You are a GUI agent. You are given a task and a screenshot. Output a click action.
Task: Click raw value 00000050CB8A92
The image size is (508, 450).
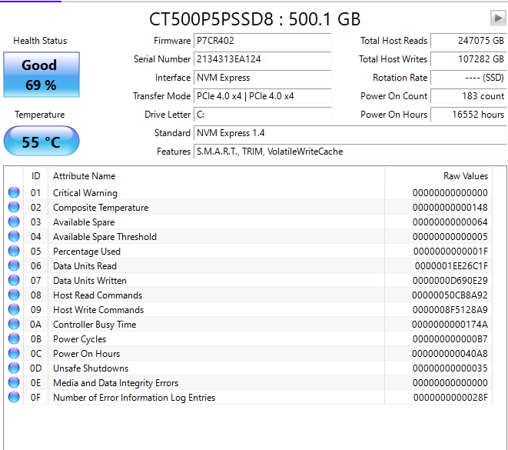[450, 295]
